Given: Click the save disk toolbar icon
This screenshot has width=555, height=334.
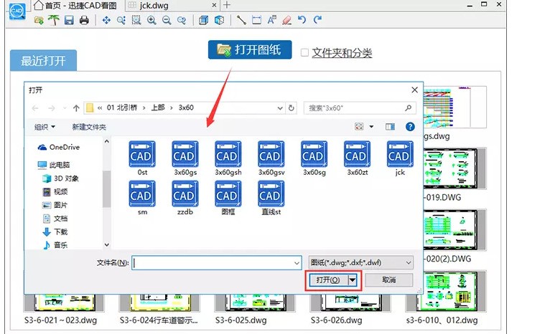Looking at the screenshot, I should [69, 20].
